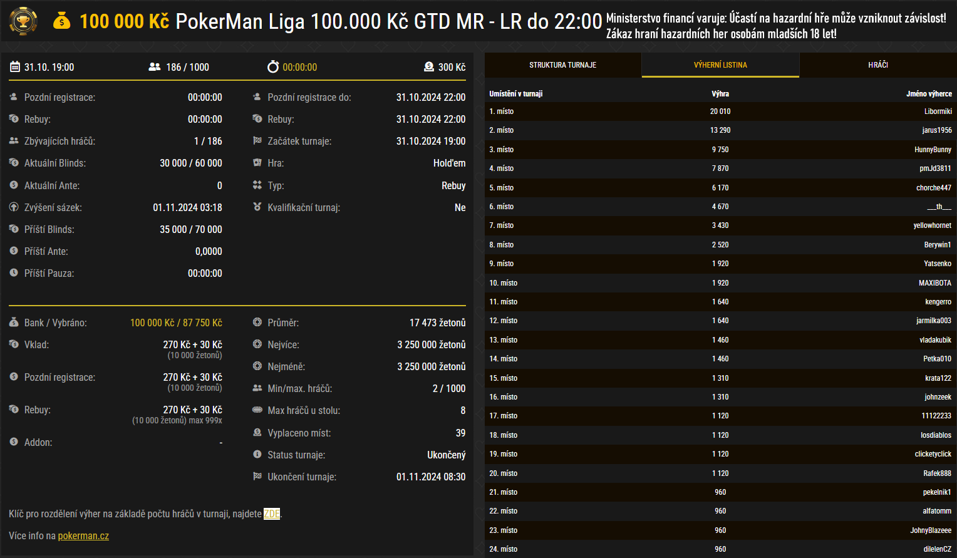
Task: Click player name clicketyclick
Action: (933, 454)
